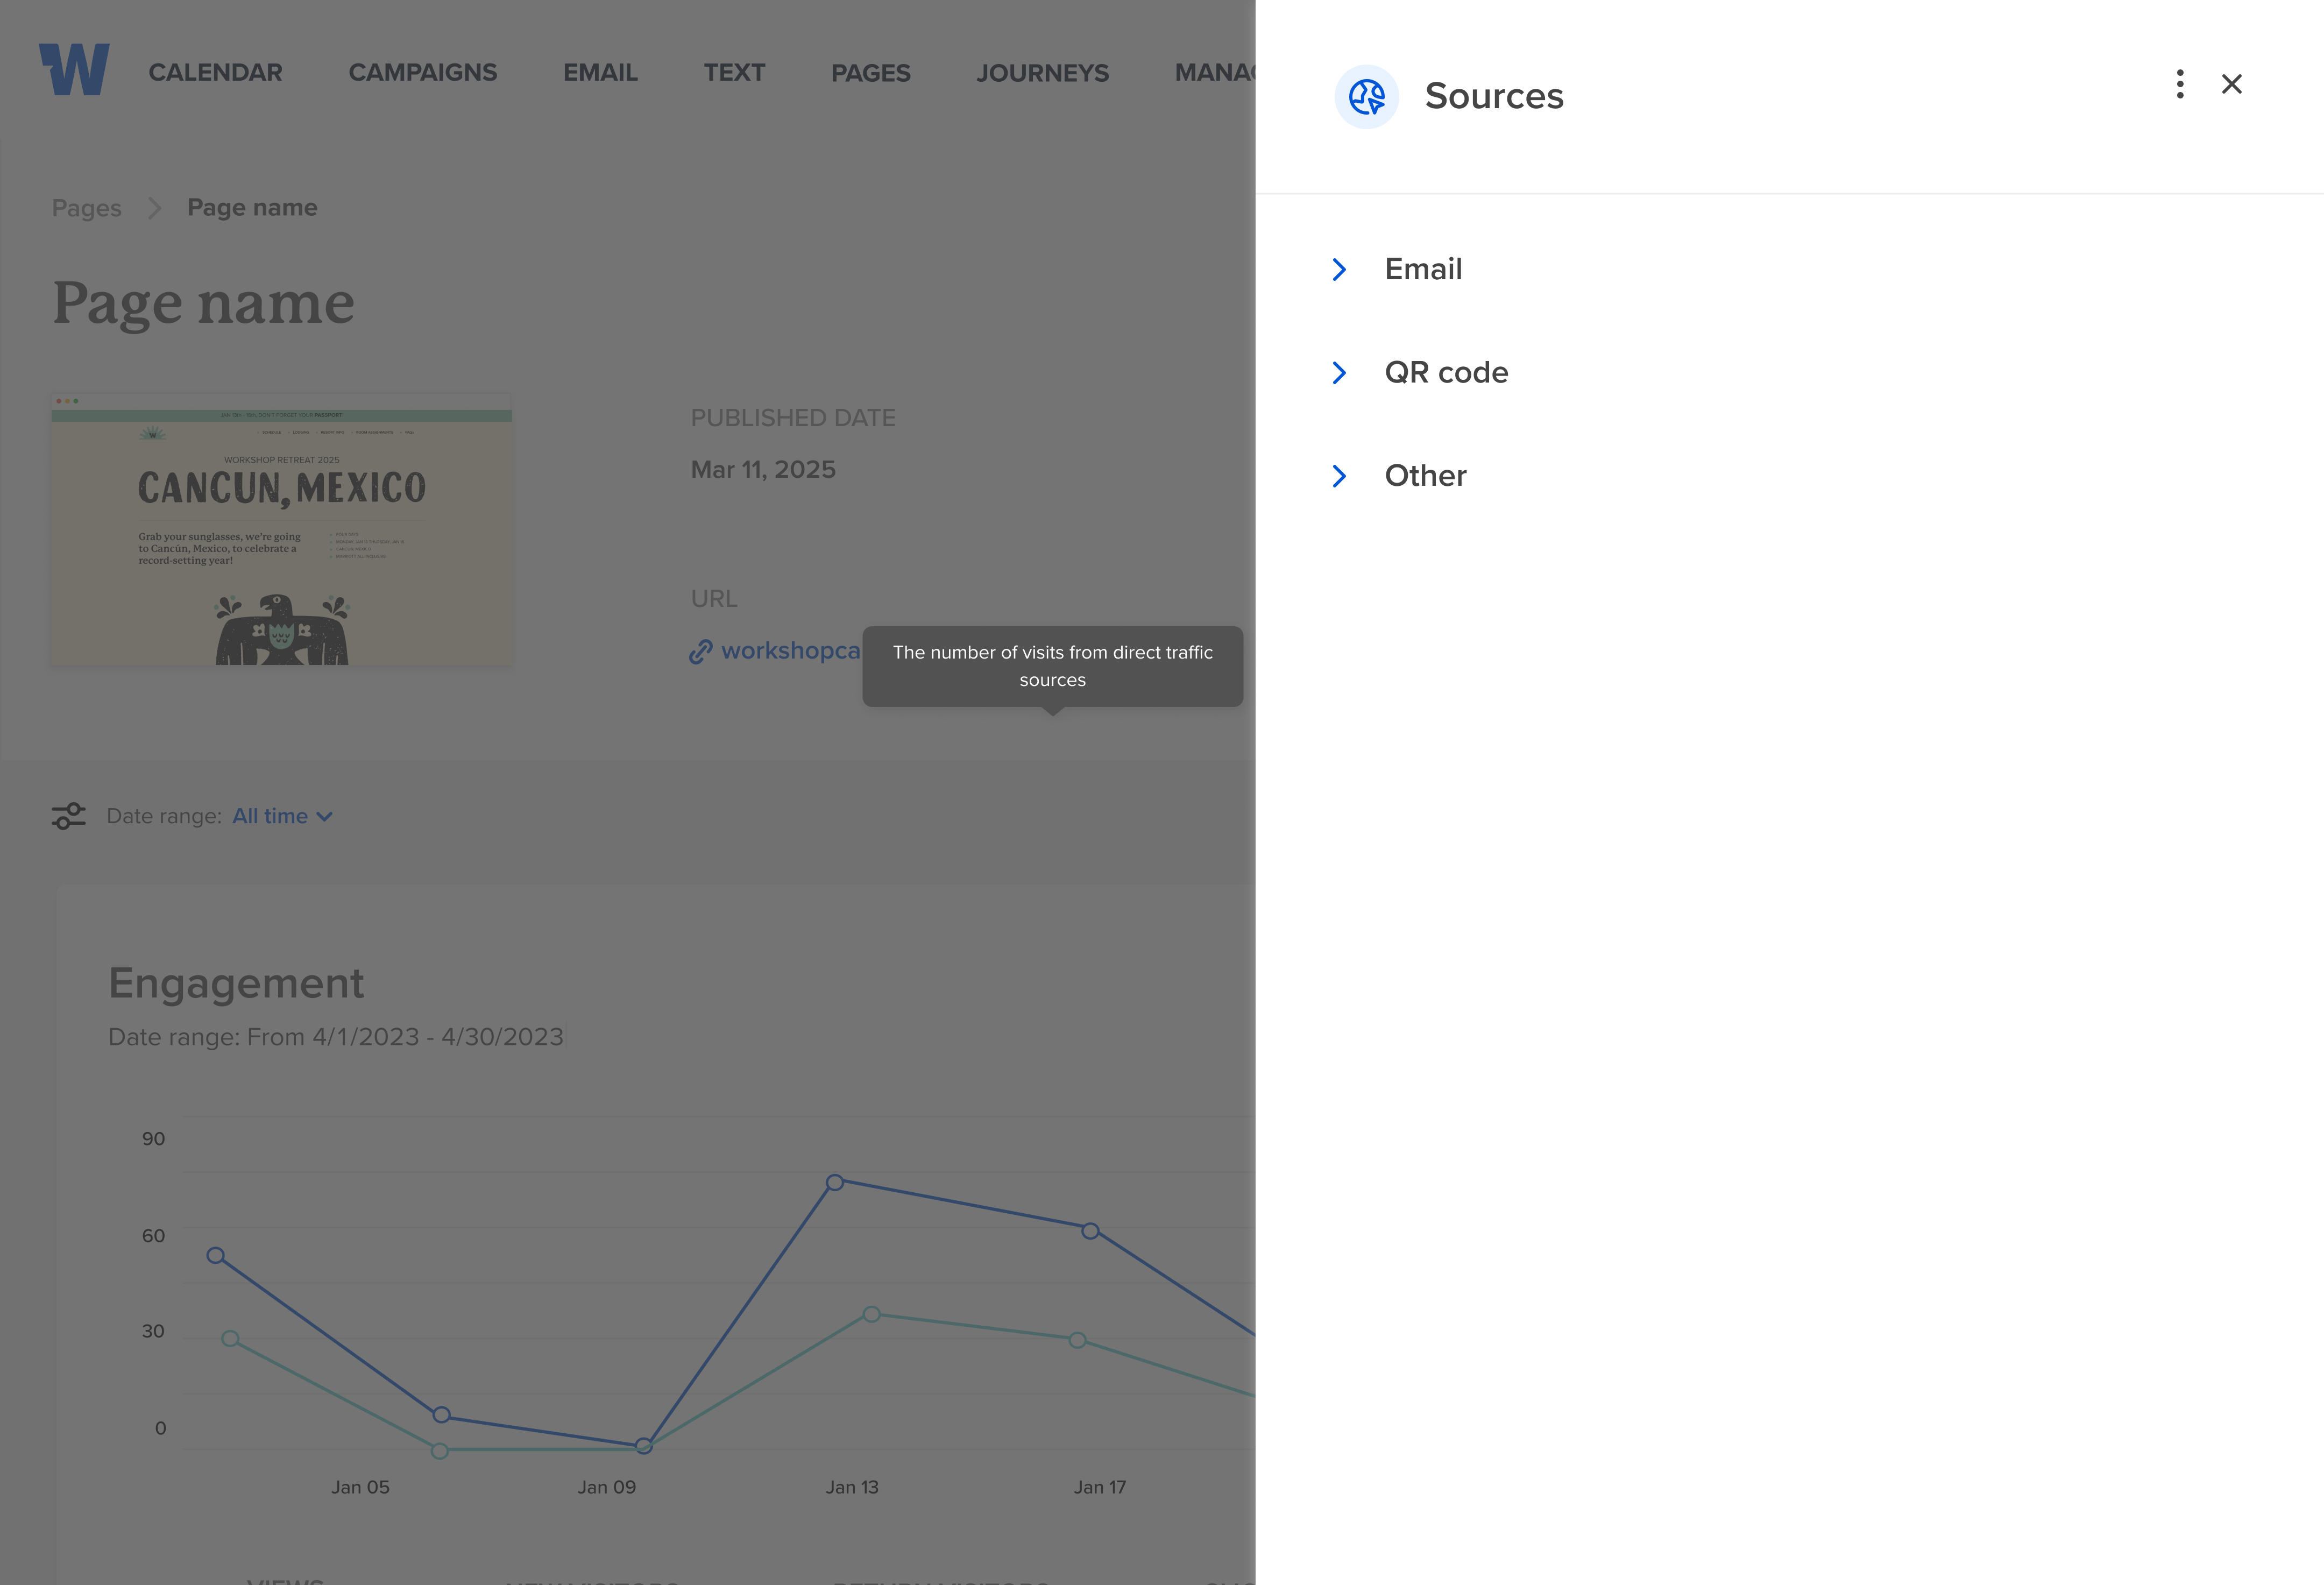Click the Date range: From 4/1/2023 - 4/30/2023 text
This screenshot has height=1585, width=2324.
coord(336,1037)
